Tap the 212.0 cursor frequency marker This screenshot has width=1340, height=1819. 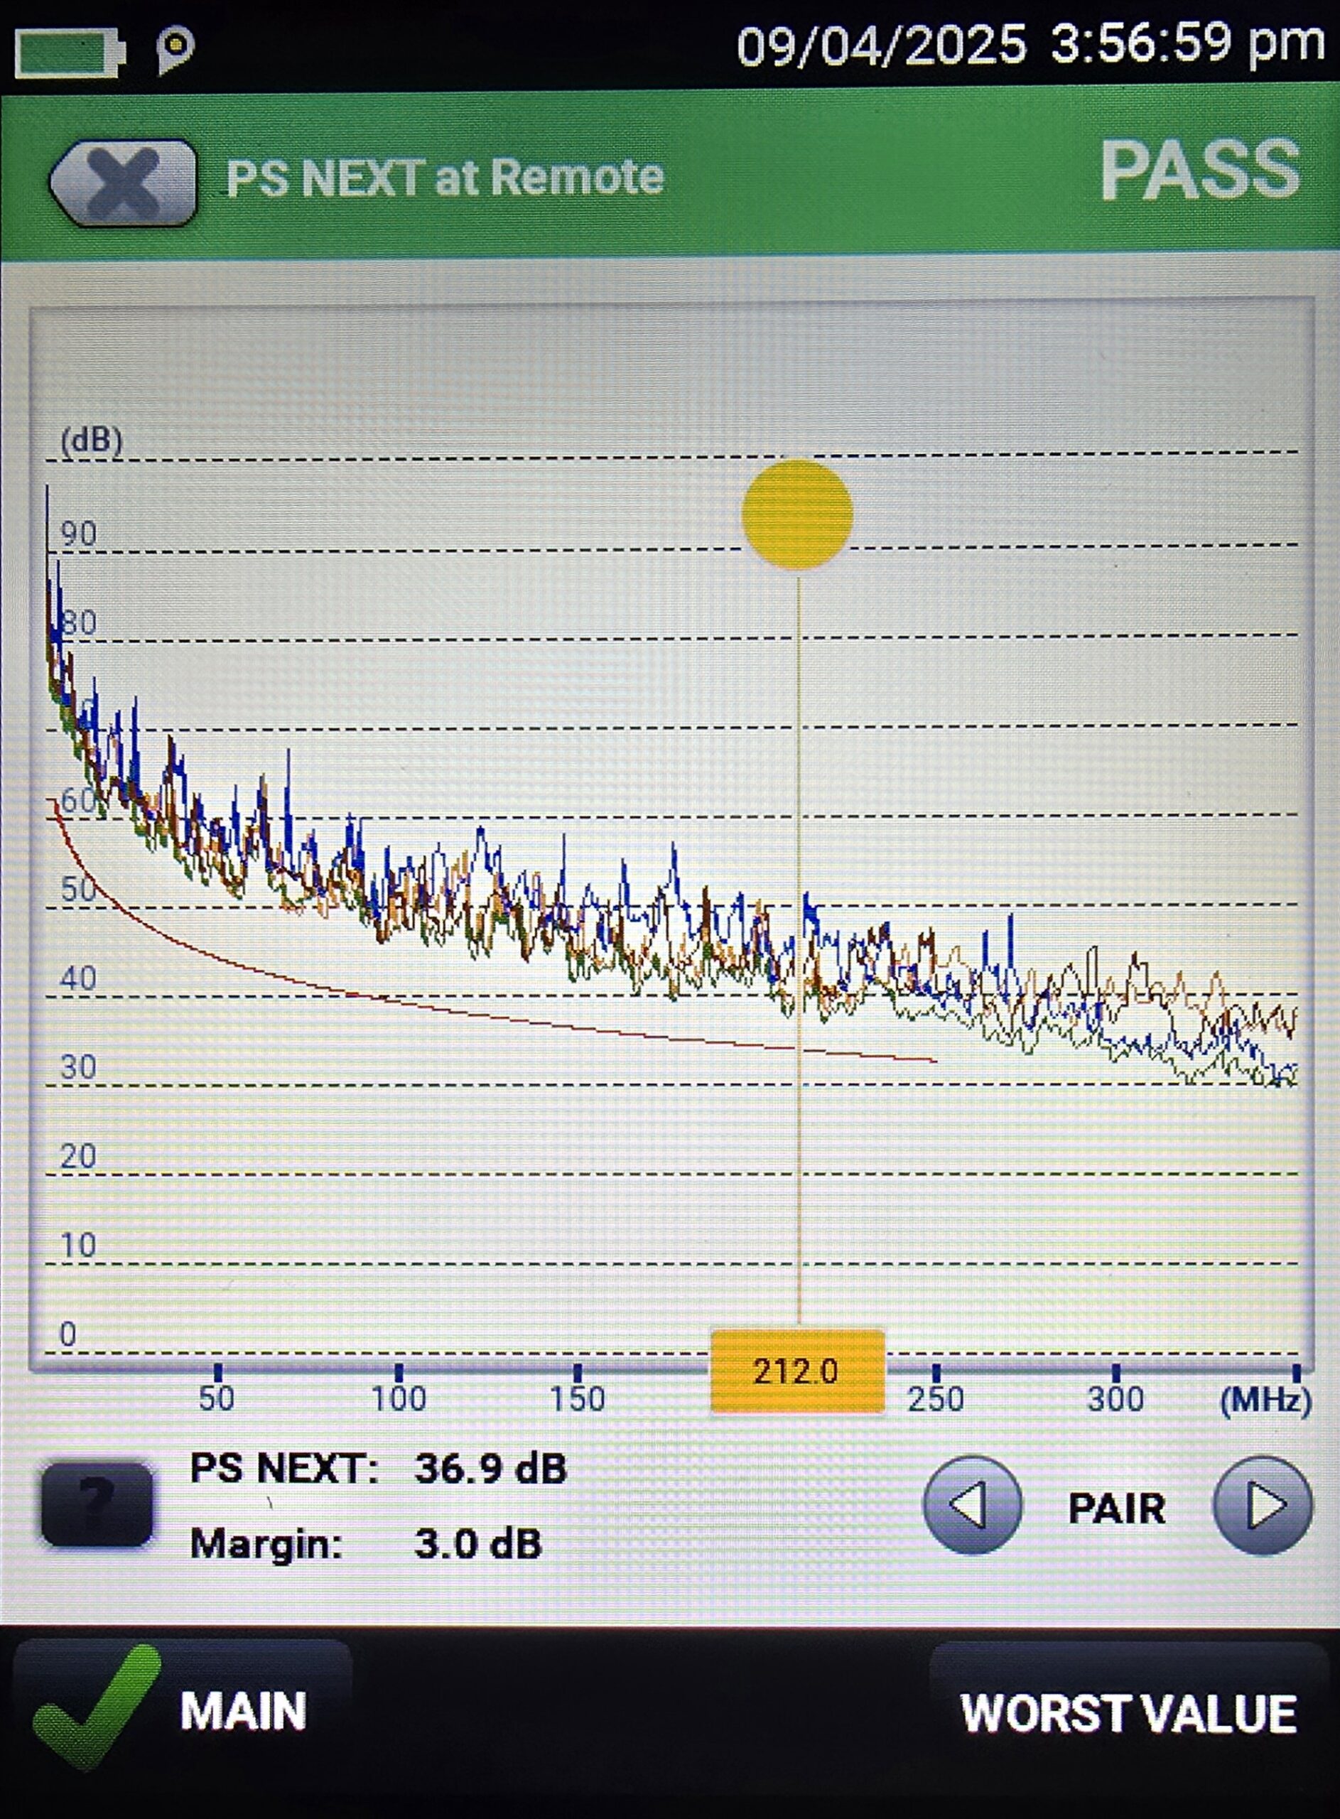click(x=796, y=1371)
